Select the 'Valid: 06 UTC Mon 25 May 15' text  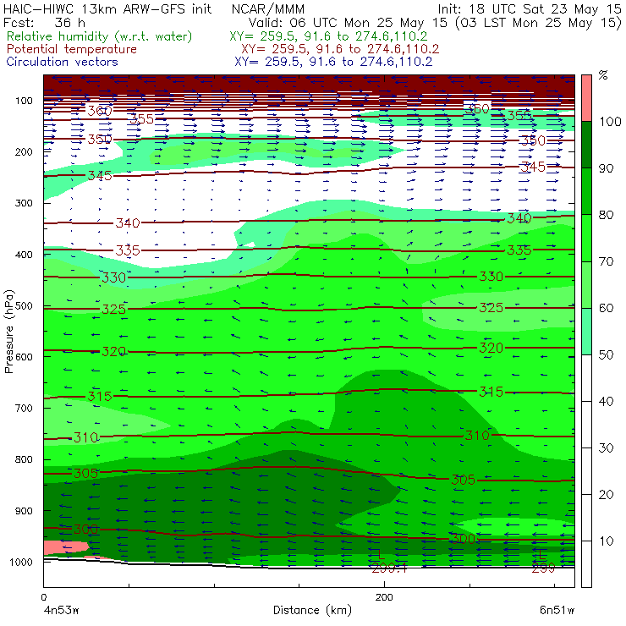[348, 22]
